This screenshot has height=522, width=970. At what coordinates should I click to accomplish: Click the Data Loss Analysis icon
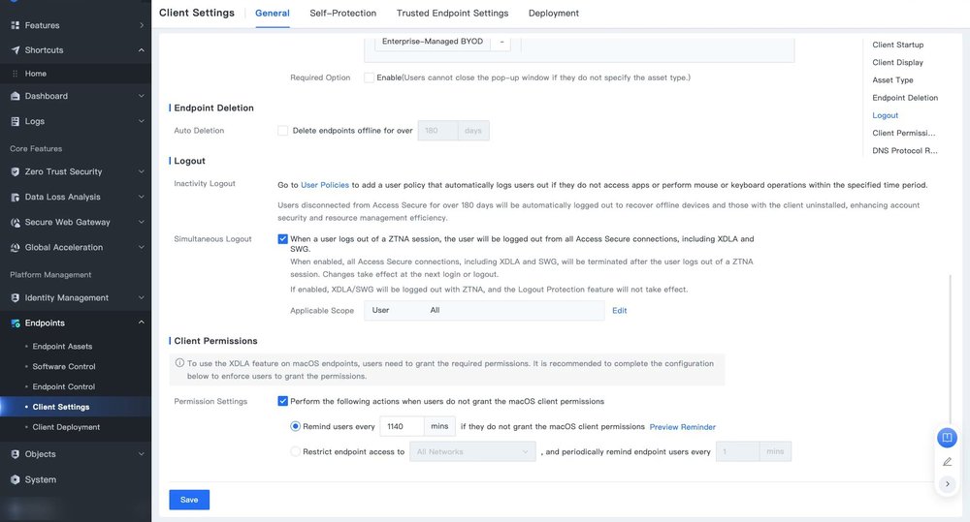click(15, 197)
